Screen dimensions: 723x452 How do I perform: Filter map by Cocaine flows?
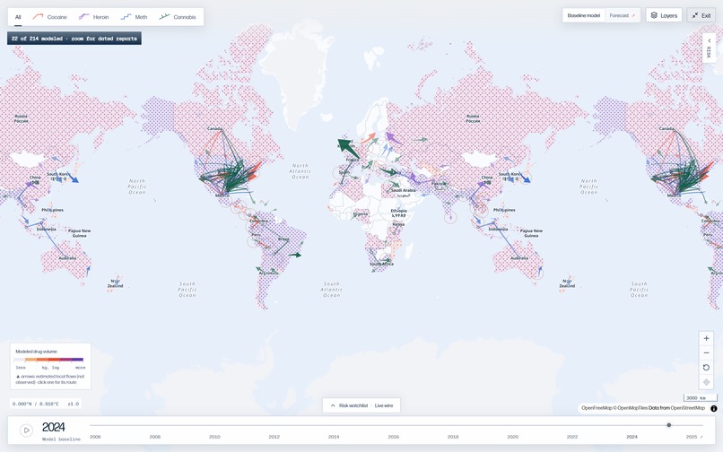(50, 17)
